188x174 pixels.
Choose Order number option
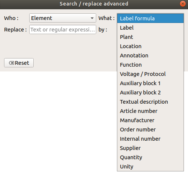coord(150,130)
